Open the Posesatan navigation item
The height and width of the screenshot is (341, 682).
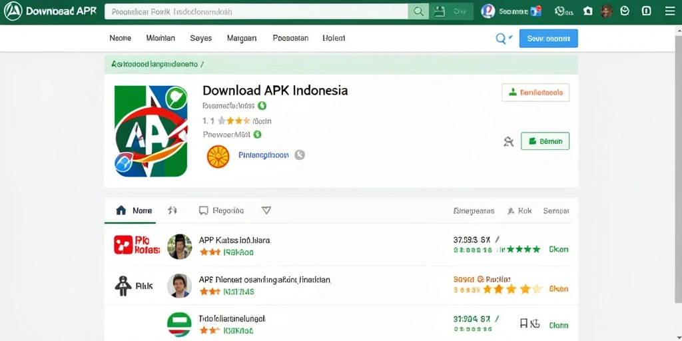290,38
